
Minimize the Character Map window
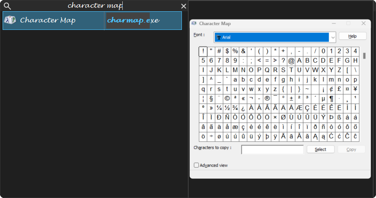coord(334,23)
